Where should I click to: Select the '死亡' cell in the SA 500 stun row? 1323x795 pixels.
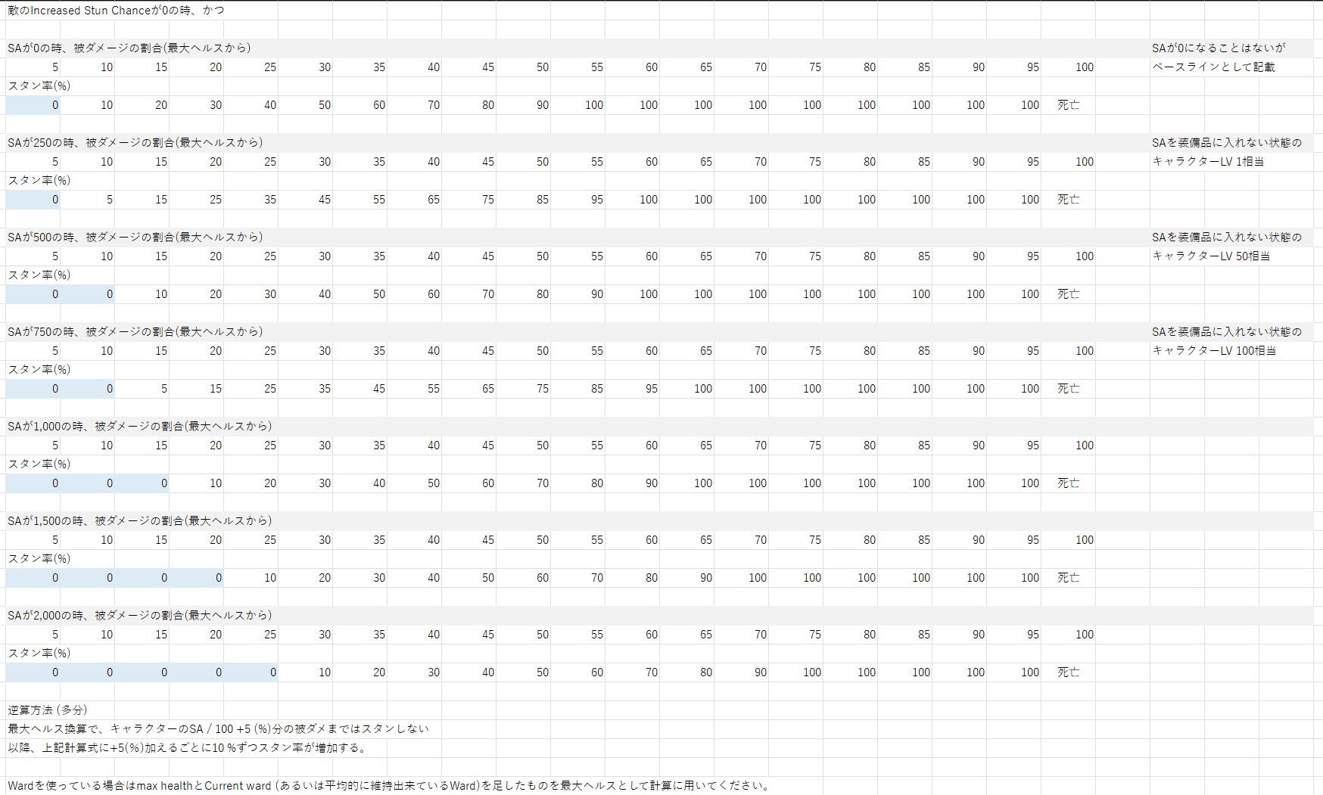pos(1069,294)
